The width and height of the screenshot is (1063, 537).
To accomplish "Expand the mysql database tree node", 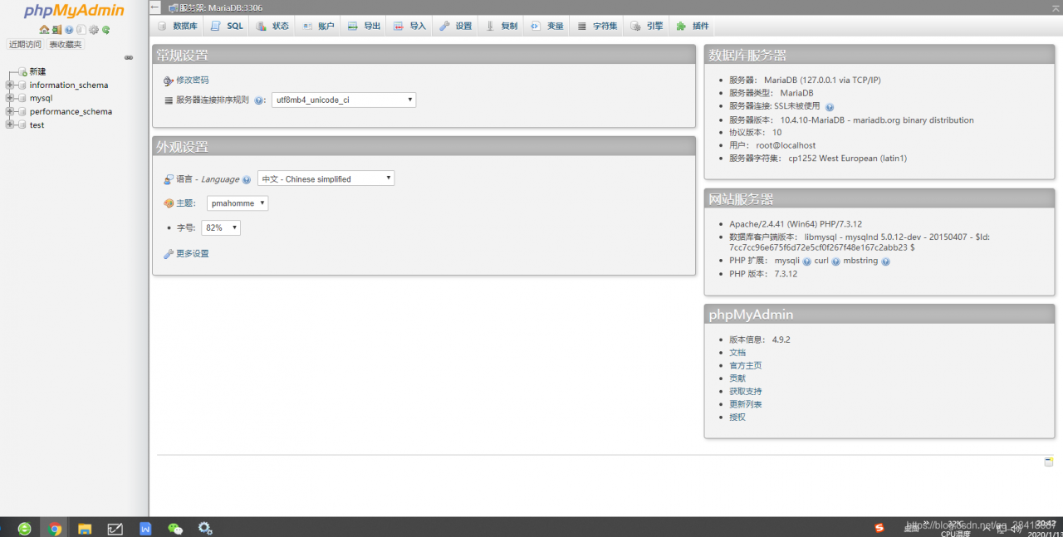I will 10,98.
